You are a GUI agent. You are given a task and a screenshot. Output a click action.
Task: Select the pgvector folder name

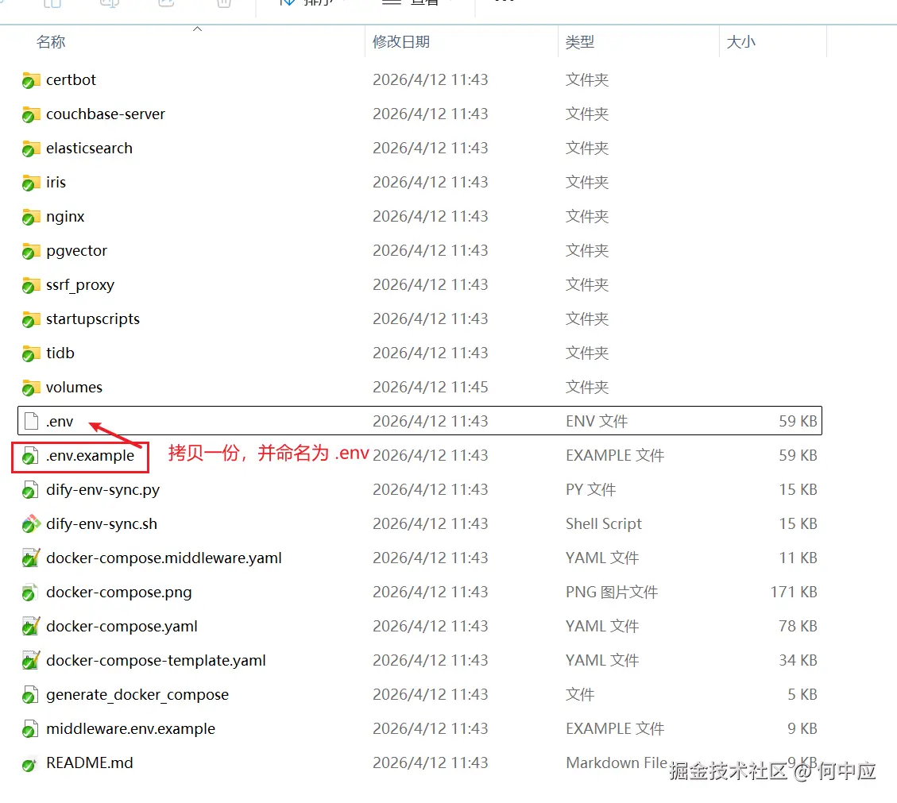(76, 250)
